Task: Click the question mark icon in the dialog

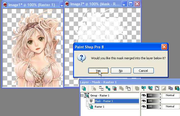Action: click(81, 58)
